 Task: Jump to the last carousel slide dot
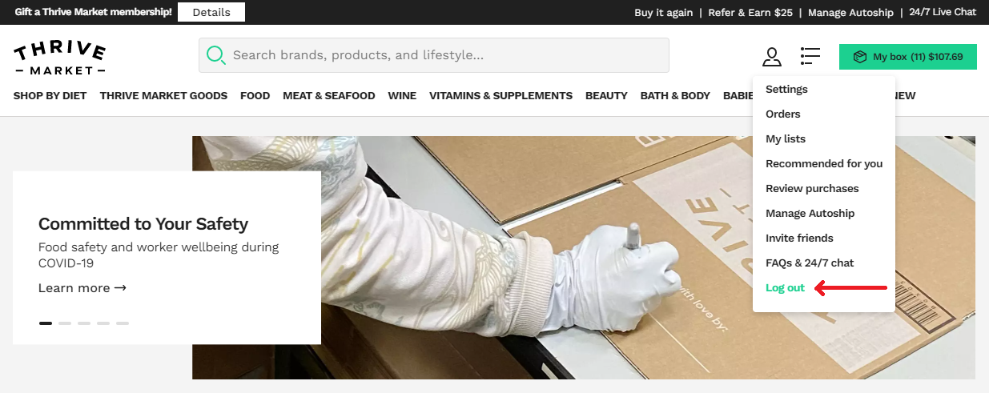(x=123, y=323)
